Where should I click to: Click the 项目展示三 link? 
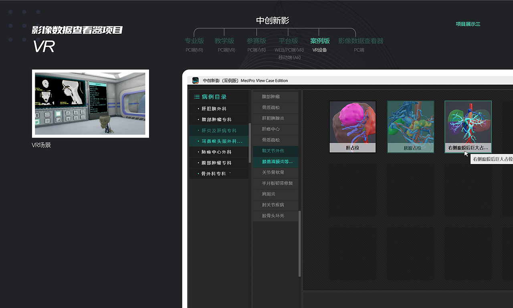(x=468, y=24)
